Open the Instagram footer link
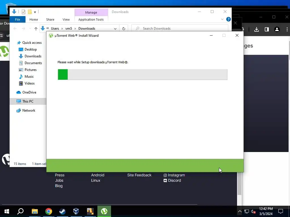Viewport: 290px width, 217px height. (x=174, y=175)
